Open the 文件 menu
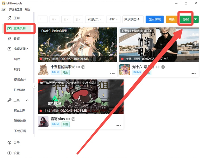Image resolution: width=201 pixels, height=159 pixels. (x=4, y=9)
